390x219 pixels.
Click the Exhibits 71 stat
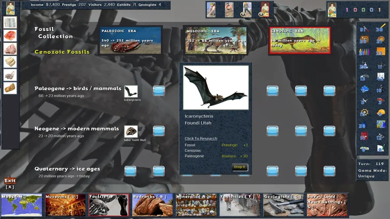127,5
